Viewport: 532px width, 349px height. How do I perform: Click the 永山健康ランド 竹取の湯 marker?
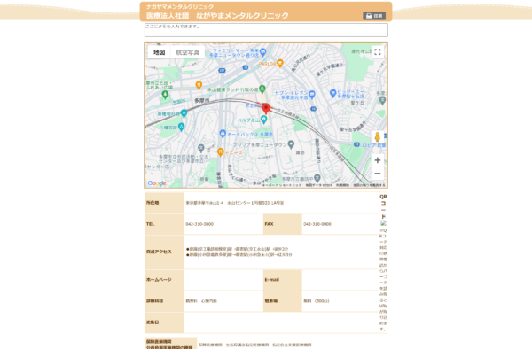tap(262, 89)
